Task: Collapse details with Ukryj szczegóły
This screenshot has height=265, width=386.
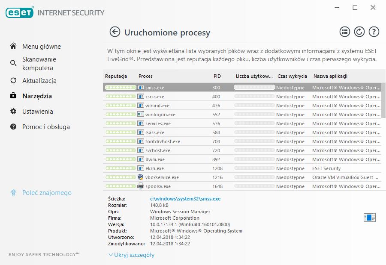Action: [x=132, y=255]
